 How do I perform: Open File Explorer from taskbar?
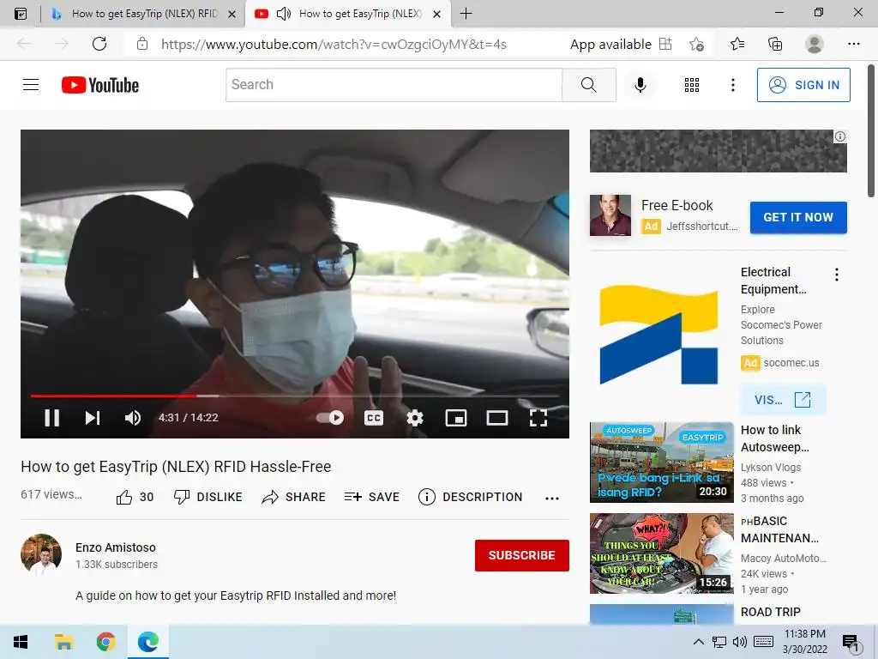63,642
